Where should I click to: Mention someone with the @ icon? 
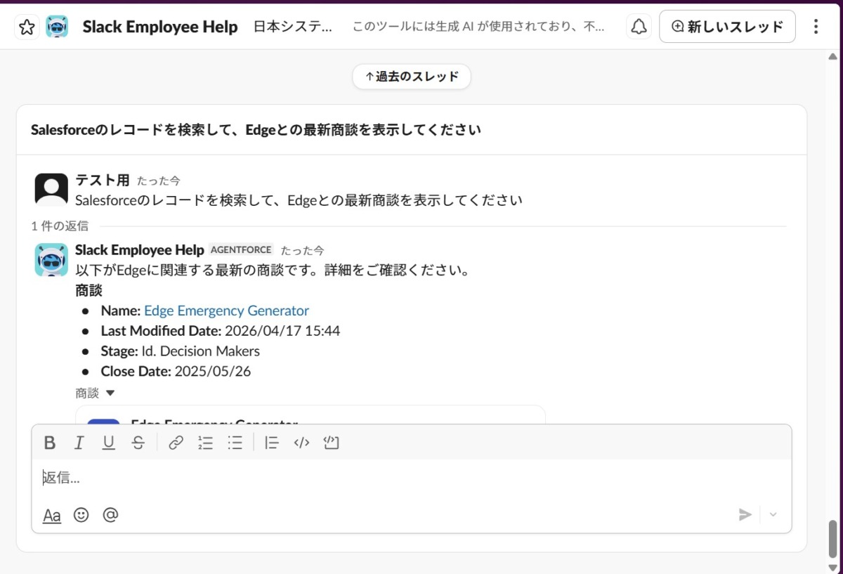click(x=110, y=515)
